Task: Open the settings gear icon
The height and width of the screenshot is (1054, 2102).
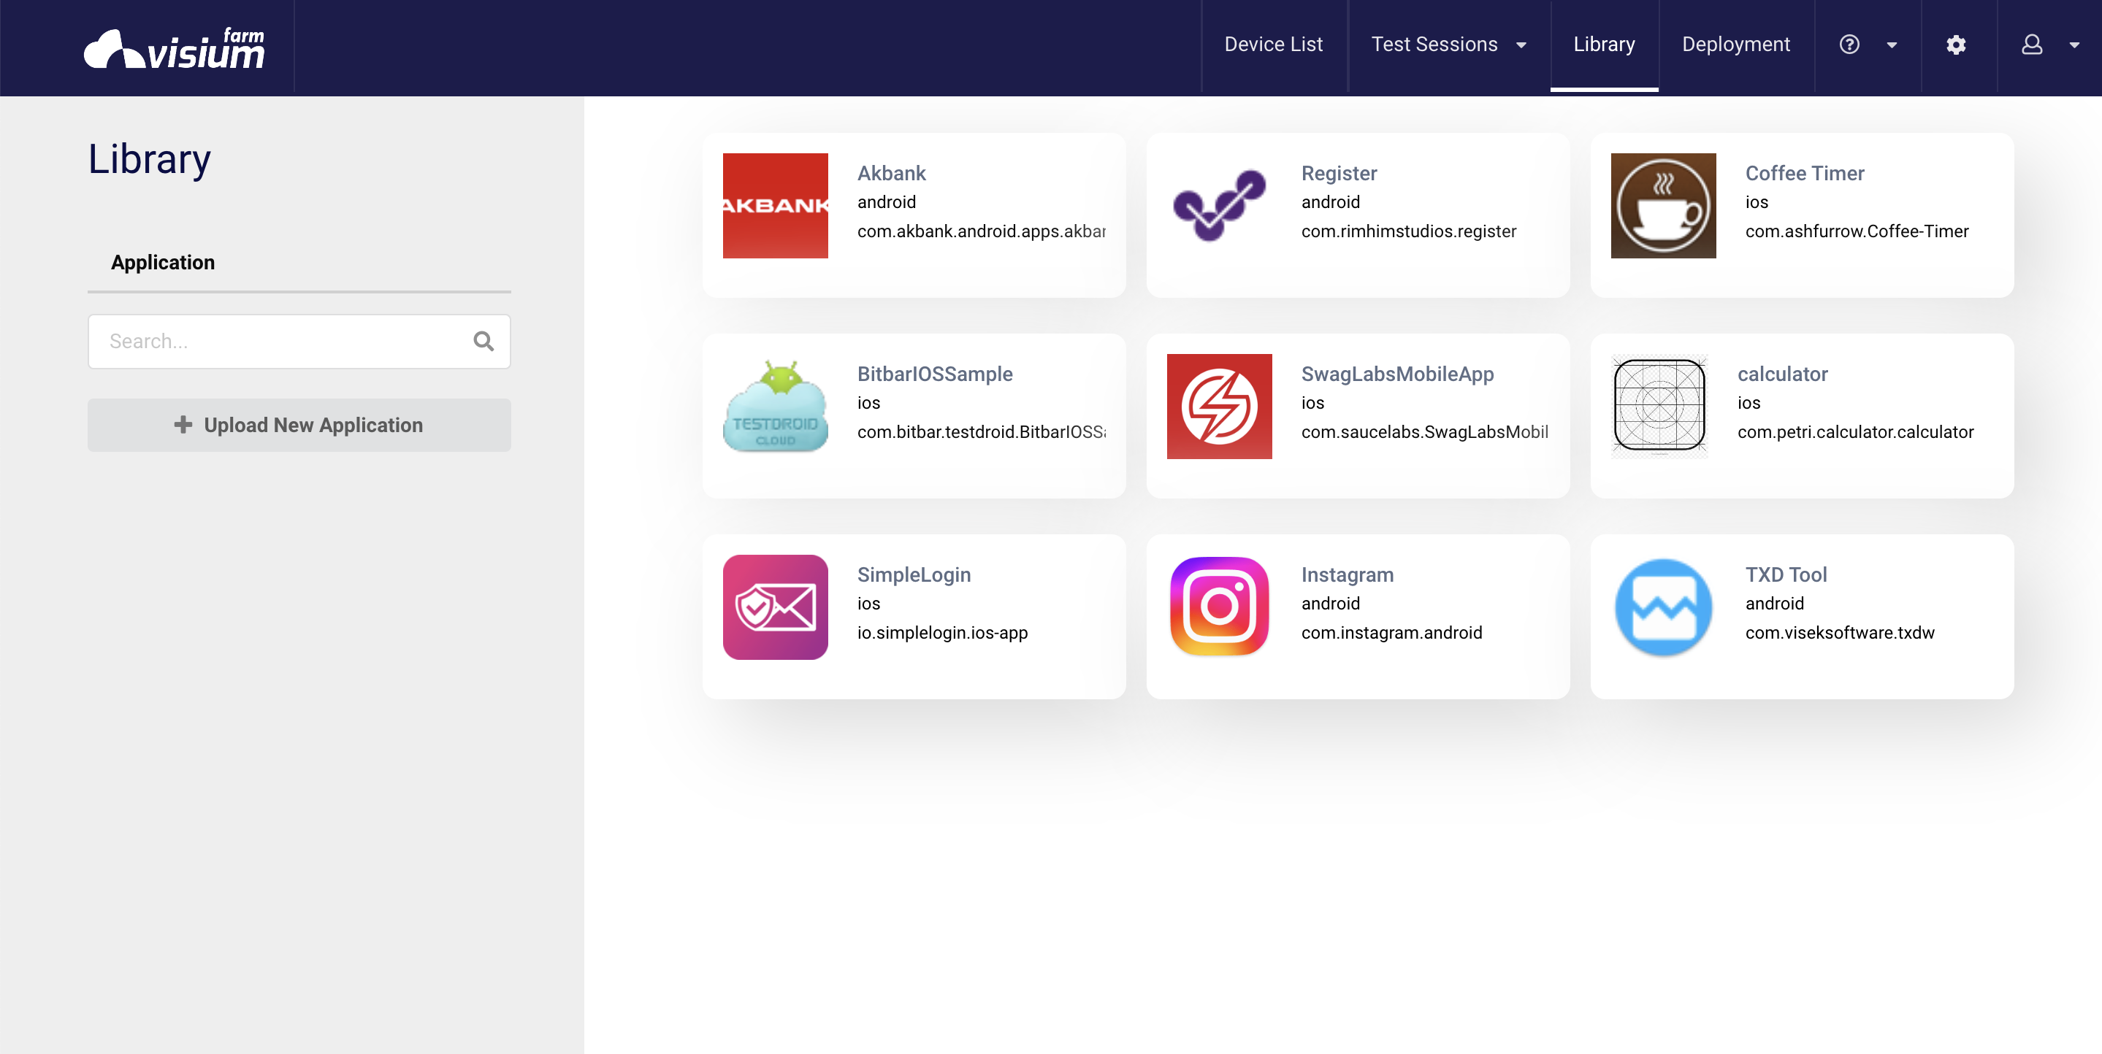Action: pos(1956,44)
